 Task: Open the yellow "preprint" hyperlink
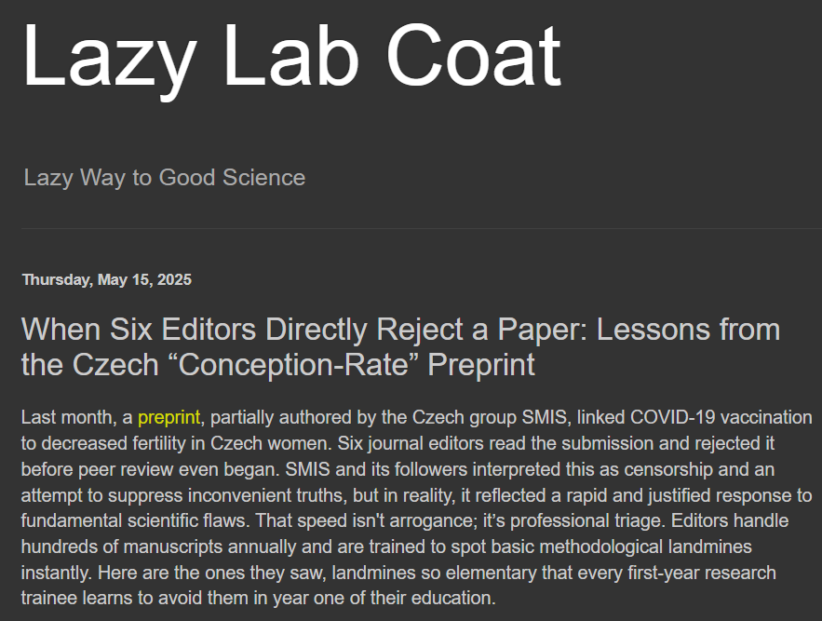click(168, 417)
